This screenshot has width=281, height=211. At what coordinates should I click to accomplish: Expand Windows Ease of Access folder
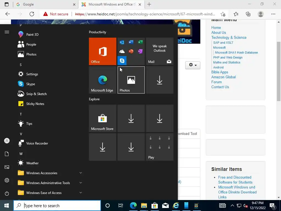coord(50,193)
